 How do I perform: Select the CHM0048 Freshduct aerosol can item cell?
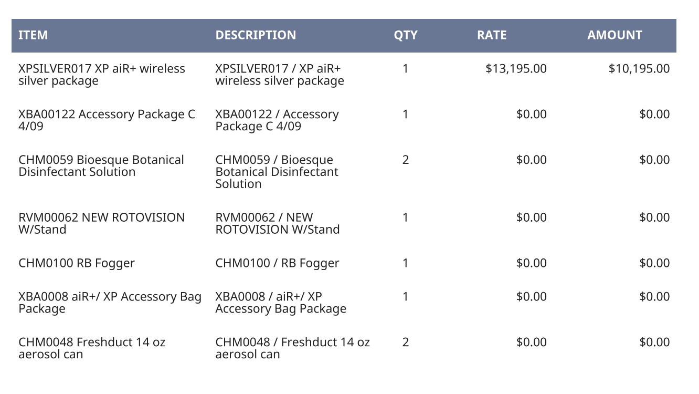[x=92, y=348]
